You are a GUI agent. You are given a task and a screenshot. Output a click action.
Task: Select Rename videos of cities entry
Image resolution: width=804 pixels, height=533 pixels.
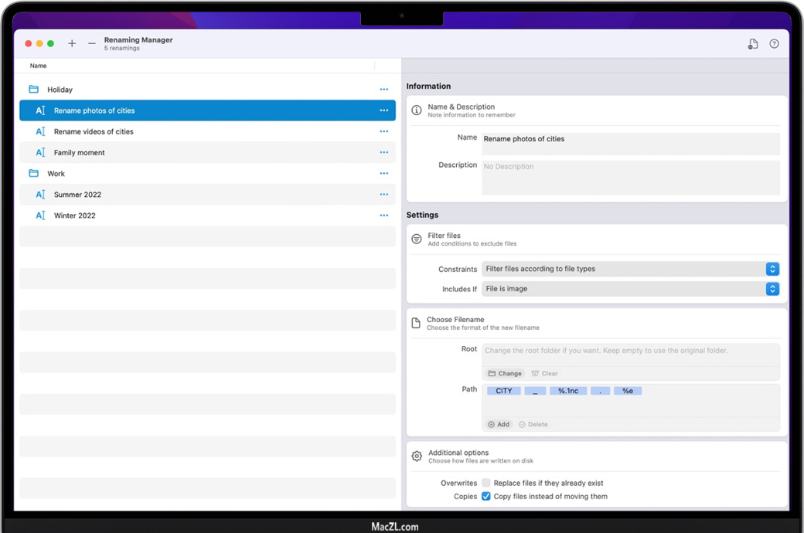94,132
